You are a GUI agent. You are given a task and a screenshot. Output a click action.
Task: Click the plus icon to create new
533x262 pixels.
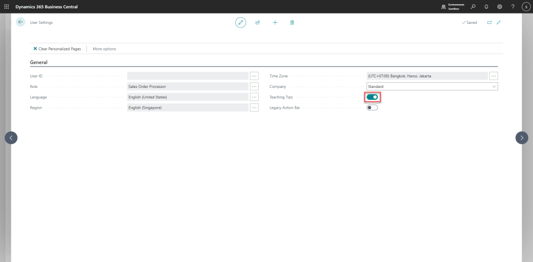(275, 22)
